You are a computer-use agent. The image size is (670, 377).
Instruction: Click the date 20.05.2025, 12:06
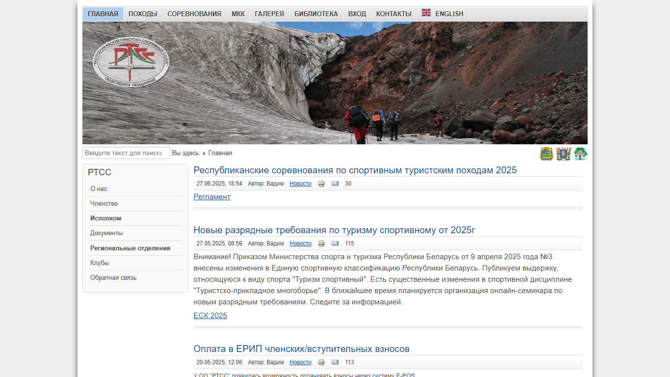219,362
